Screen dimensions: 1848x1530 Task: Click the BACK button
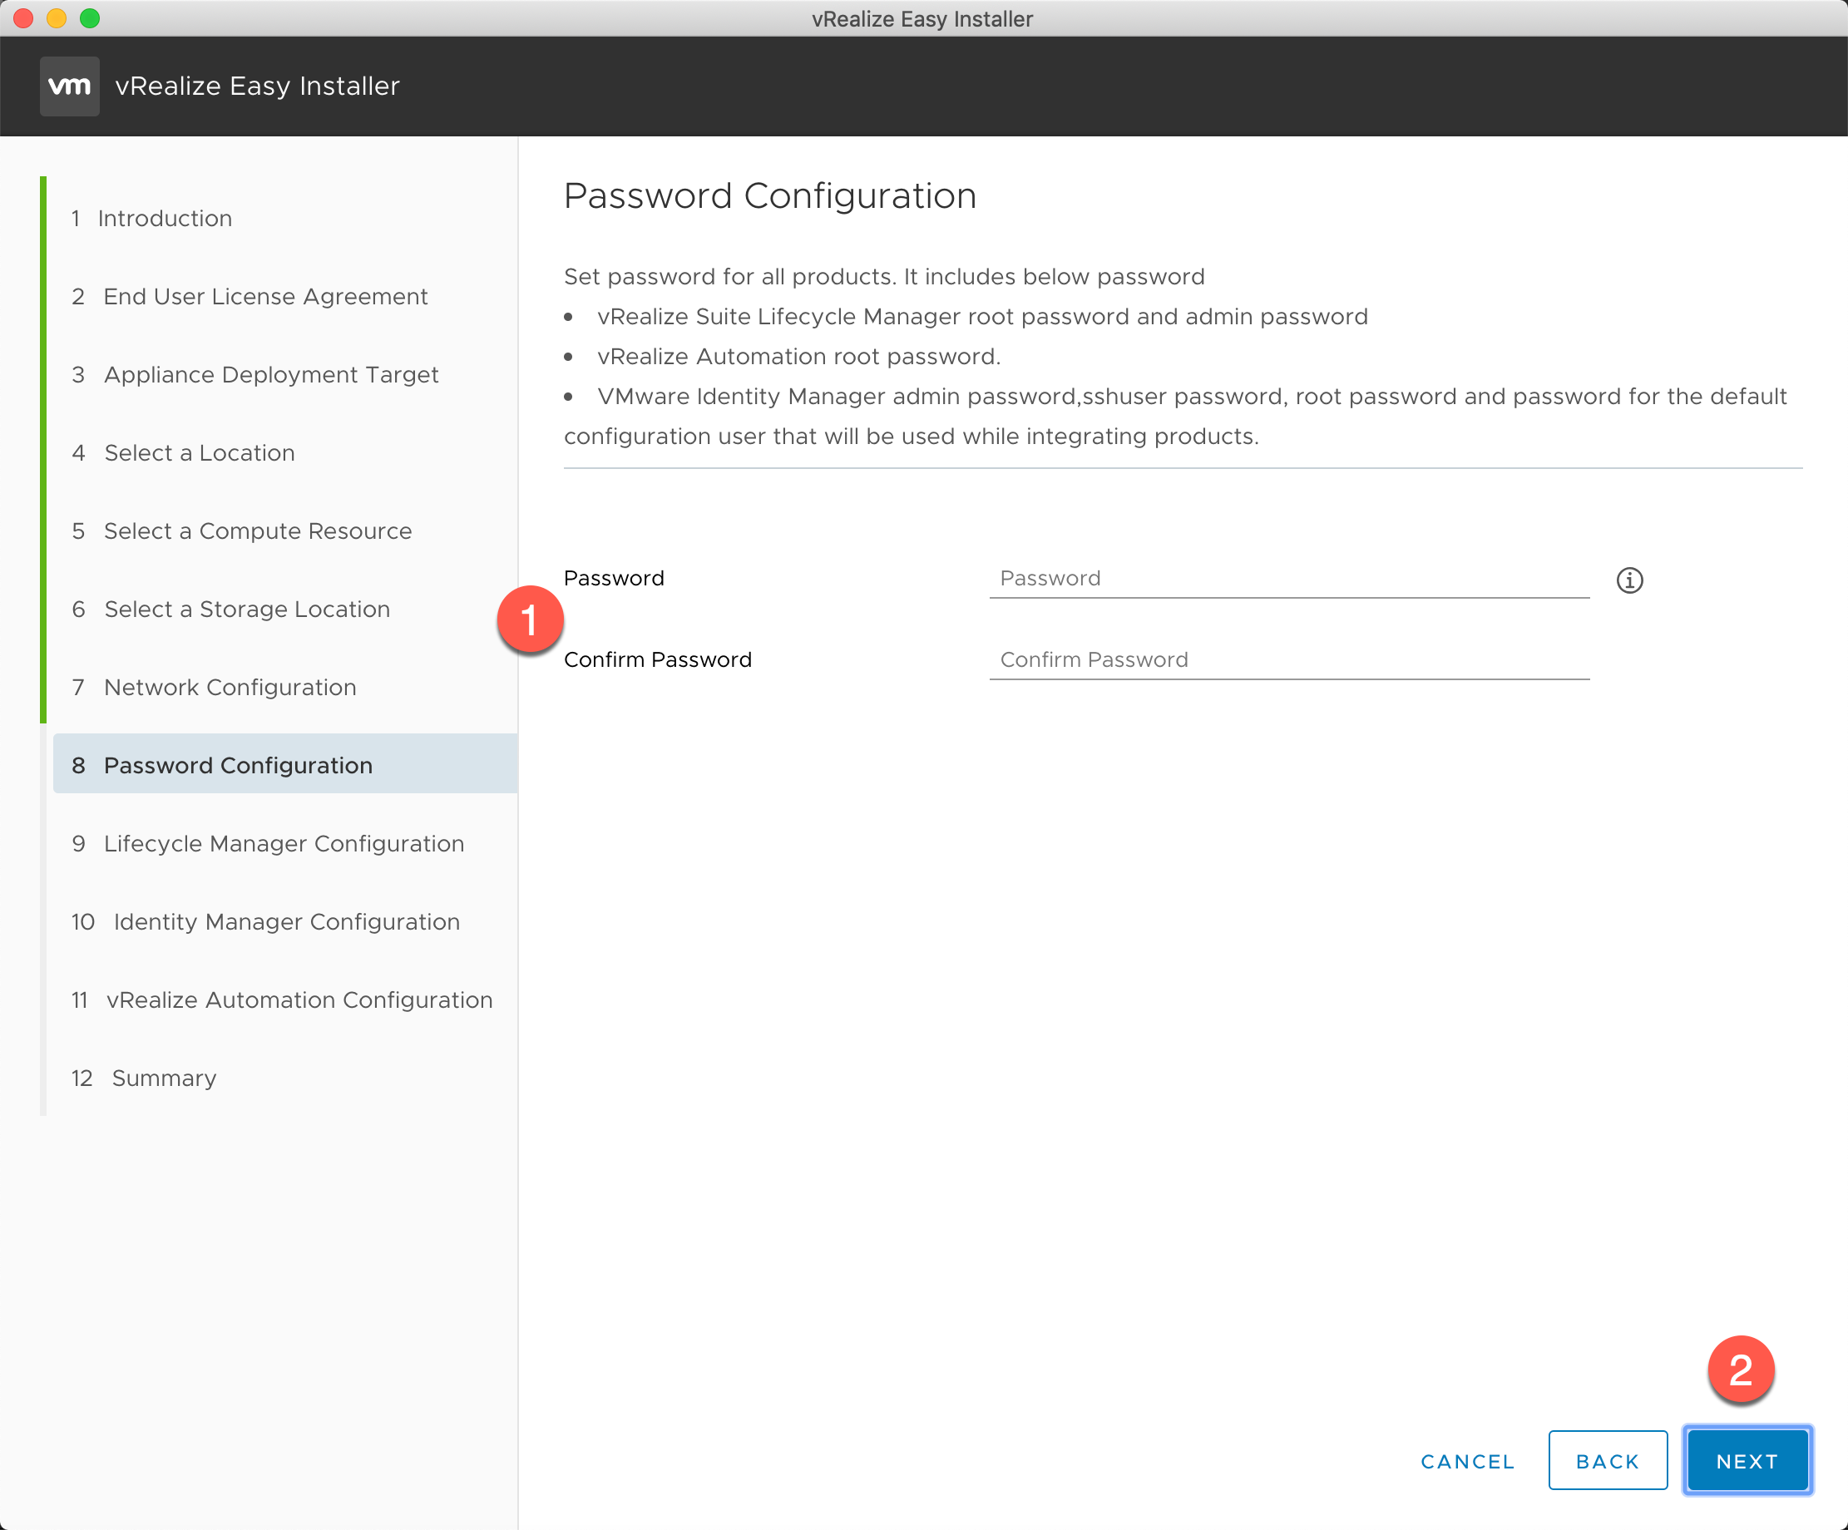1608,1460
